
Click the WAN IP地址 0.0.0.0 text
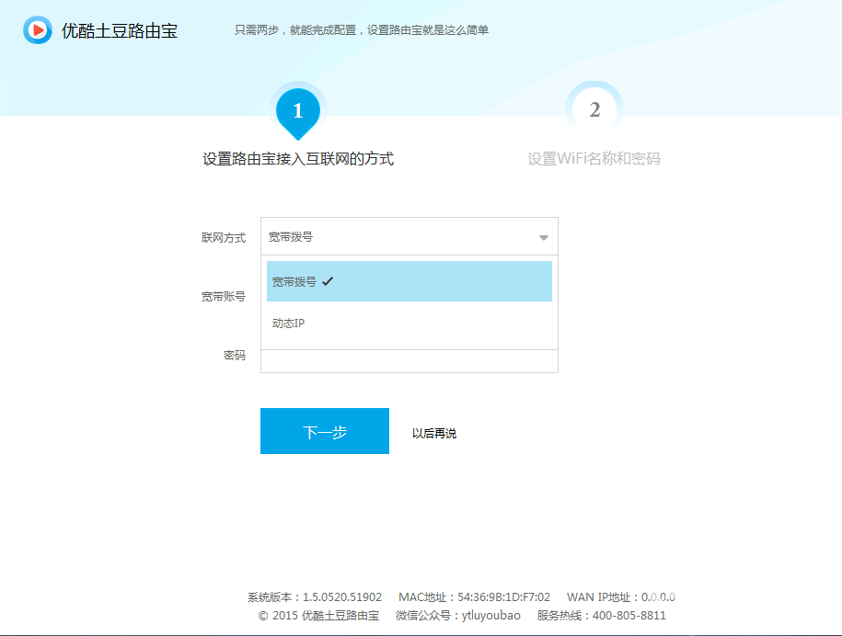(621, 596)
